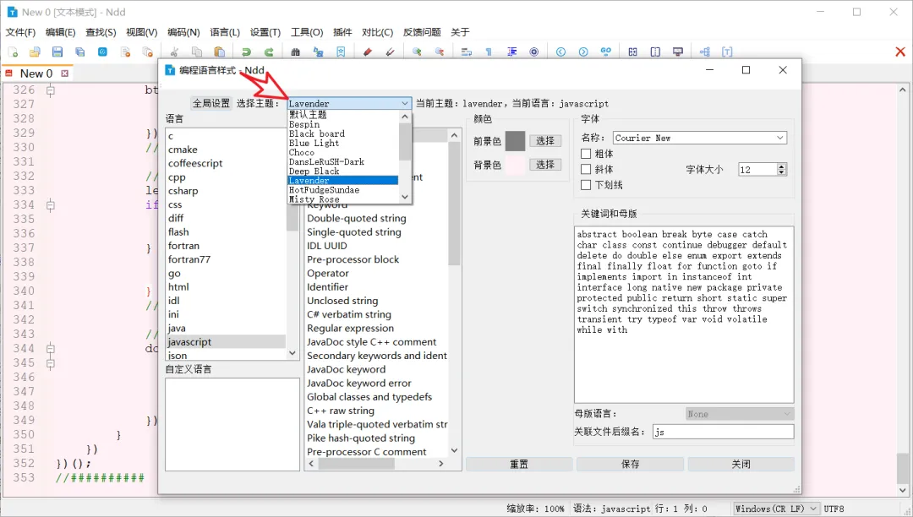Click the New file toolbar icon
The image size is (913, 517).
(13, 52)
